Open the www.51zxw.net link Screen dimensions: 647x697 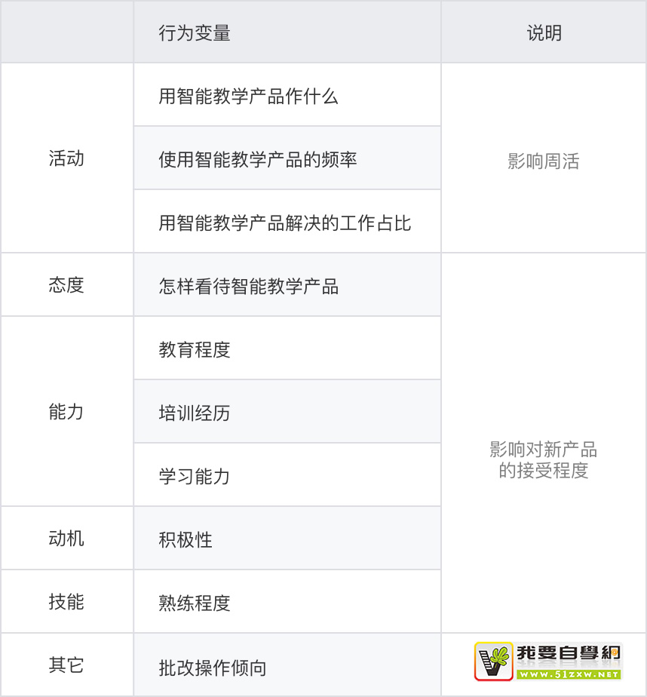569,674
